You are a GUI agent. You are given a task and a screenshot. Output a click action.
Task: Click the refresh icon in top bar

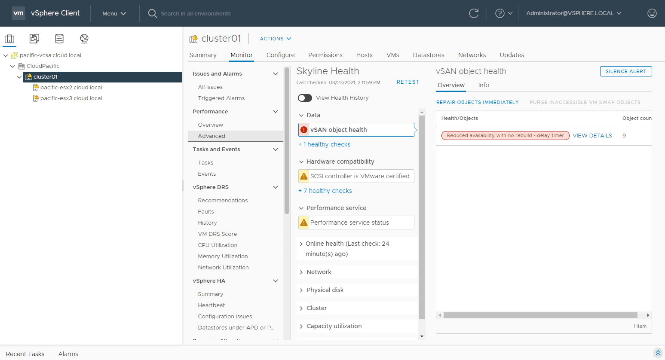pos(474,13)
